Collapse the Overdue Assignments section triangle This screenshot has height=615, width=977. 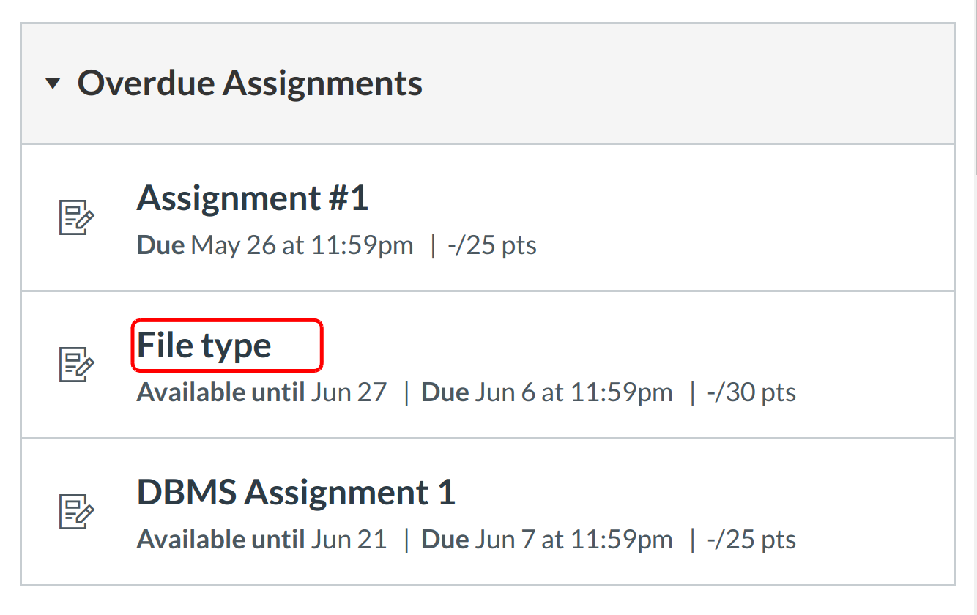pos(52,83)
